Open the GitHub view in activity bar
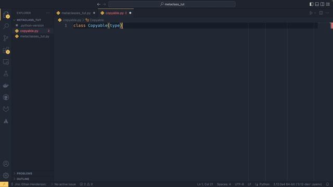 click(x=6, y=97)
